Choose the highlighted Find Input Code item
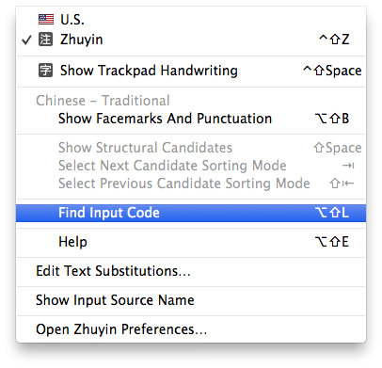382x368 pixels. coord(191,213)
